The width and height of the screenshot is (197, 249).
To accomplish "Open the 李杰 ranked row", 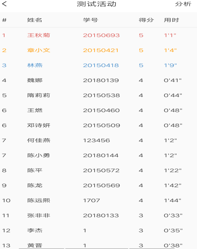I will [x=98, y=230].
